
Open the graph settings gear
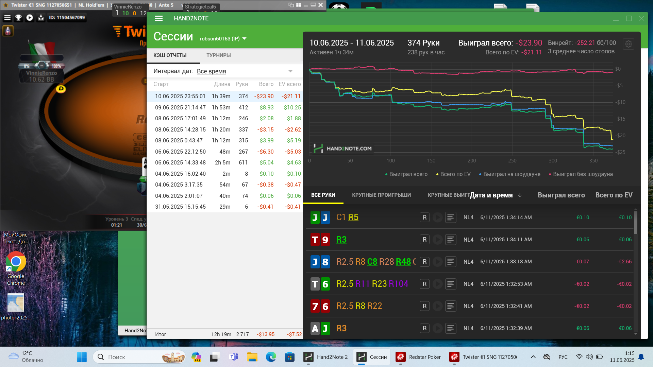[x=628, y=44]
